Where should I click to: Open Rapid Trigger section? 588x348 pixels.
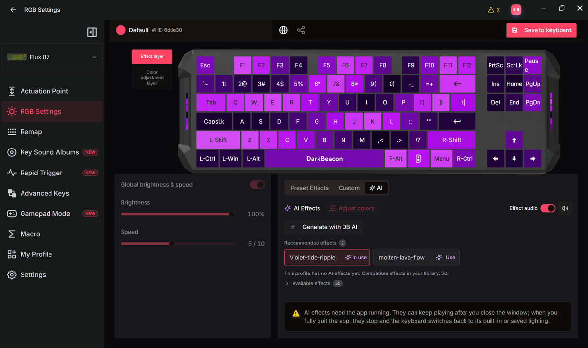[52, 173]
